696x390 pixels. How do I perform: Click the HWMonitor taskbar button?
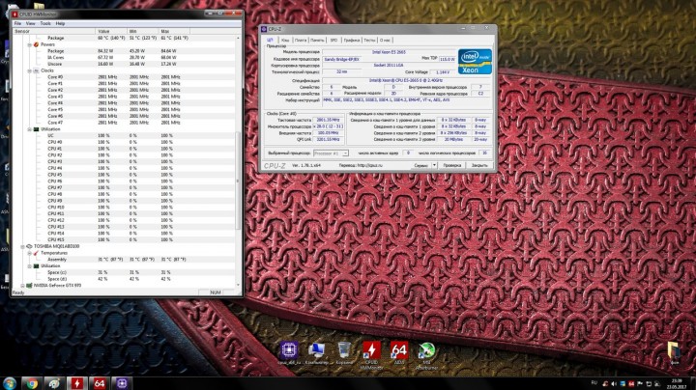pyautogui.click(x=76, y=383)
